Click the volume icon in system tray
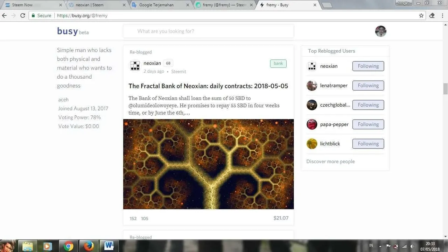448x252 pixels. tap(412, 246)
